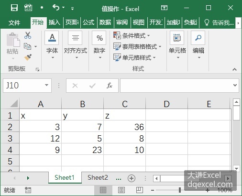Switch to Normal view icon
The image size is (242, 196).
coord(103,190)
